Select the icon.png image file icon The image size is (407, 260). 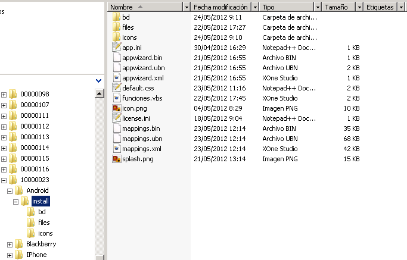[x=117, y=108]
